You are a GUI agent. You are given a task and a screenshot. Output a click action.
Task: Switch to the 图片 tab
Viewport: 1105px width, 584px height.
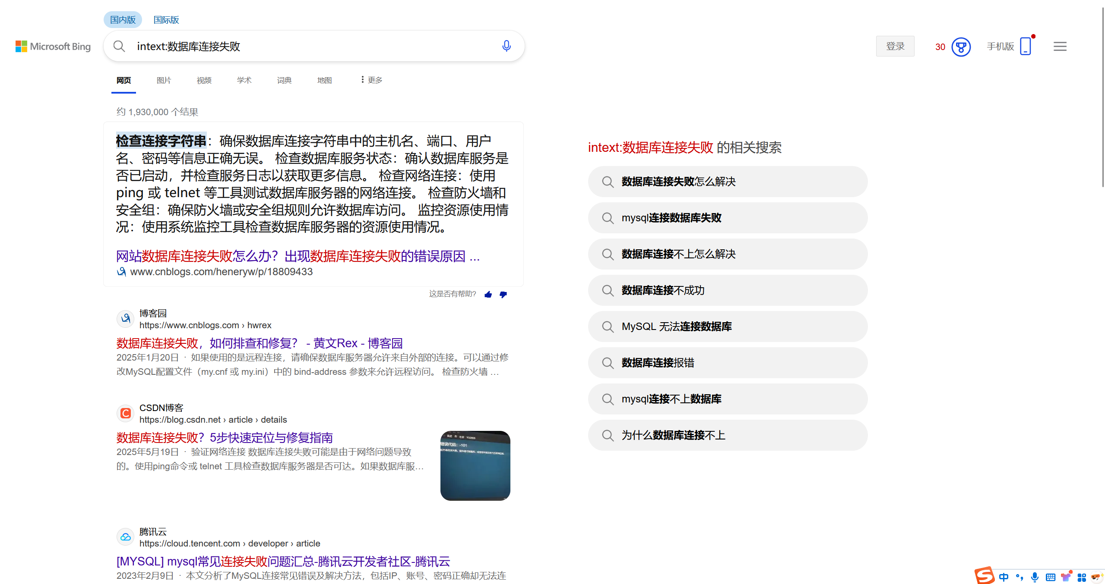pyautogui.click(x=164, y=80)
